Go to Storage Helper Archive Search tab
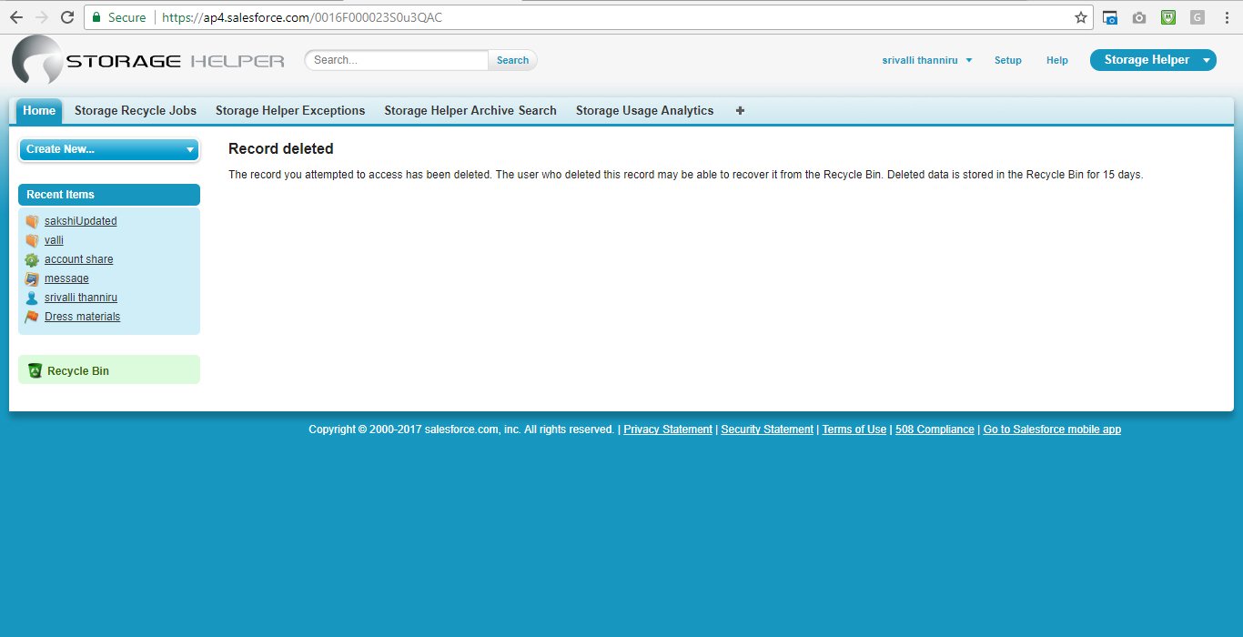This screenshot has height=637, width=1243. click(x=470, y=111)
